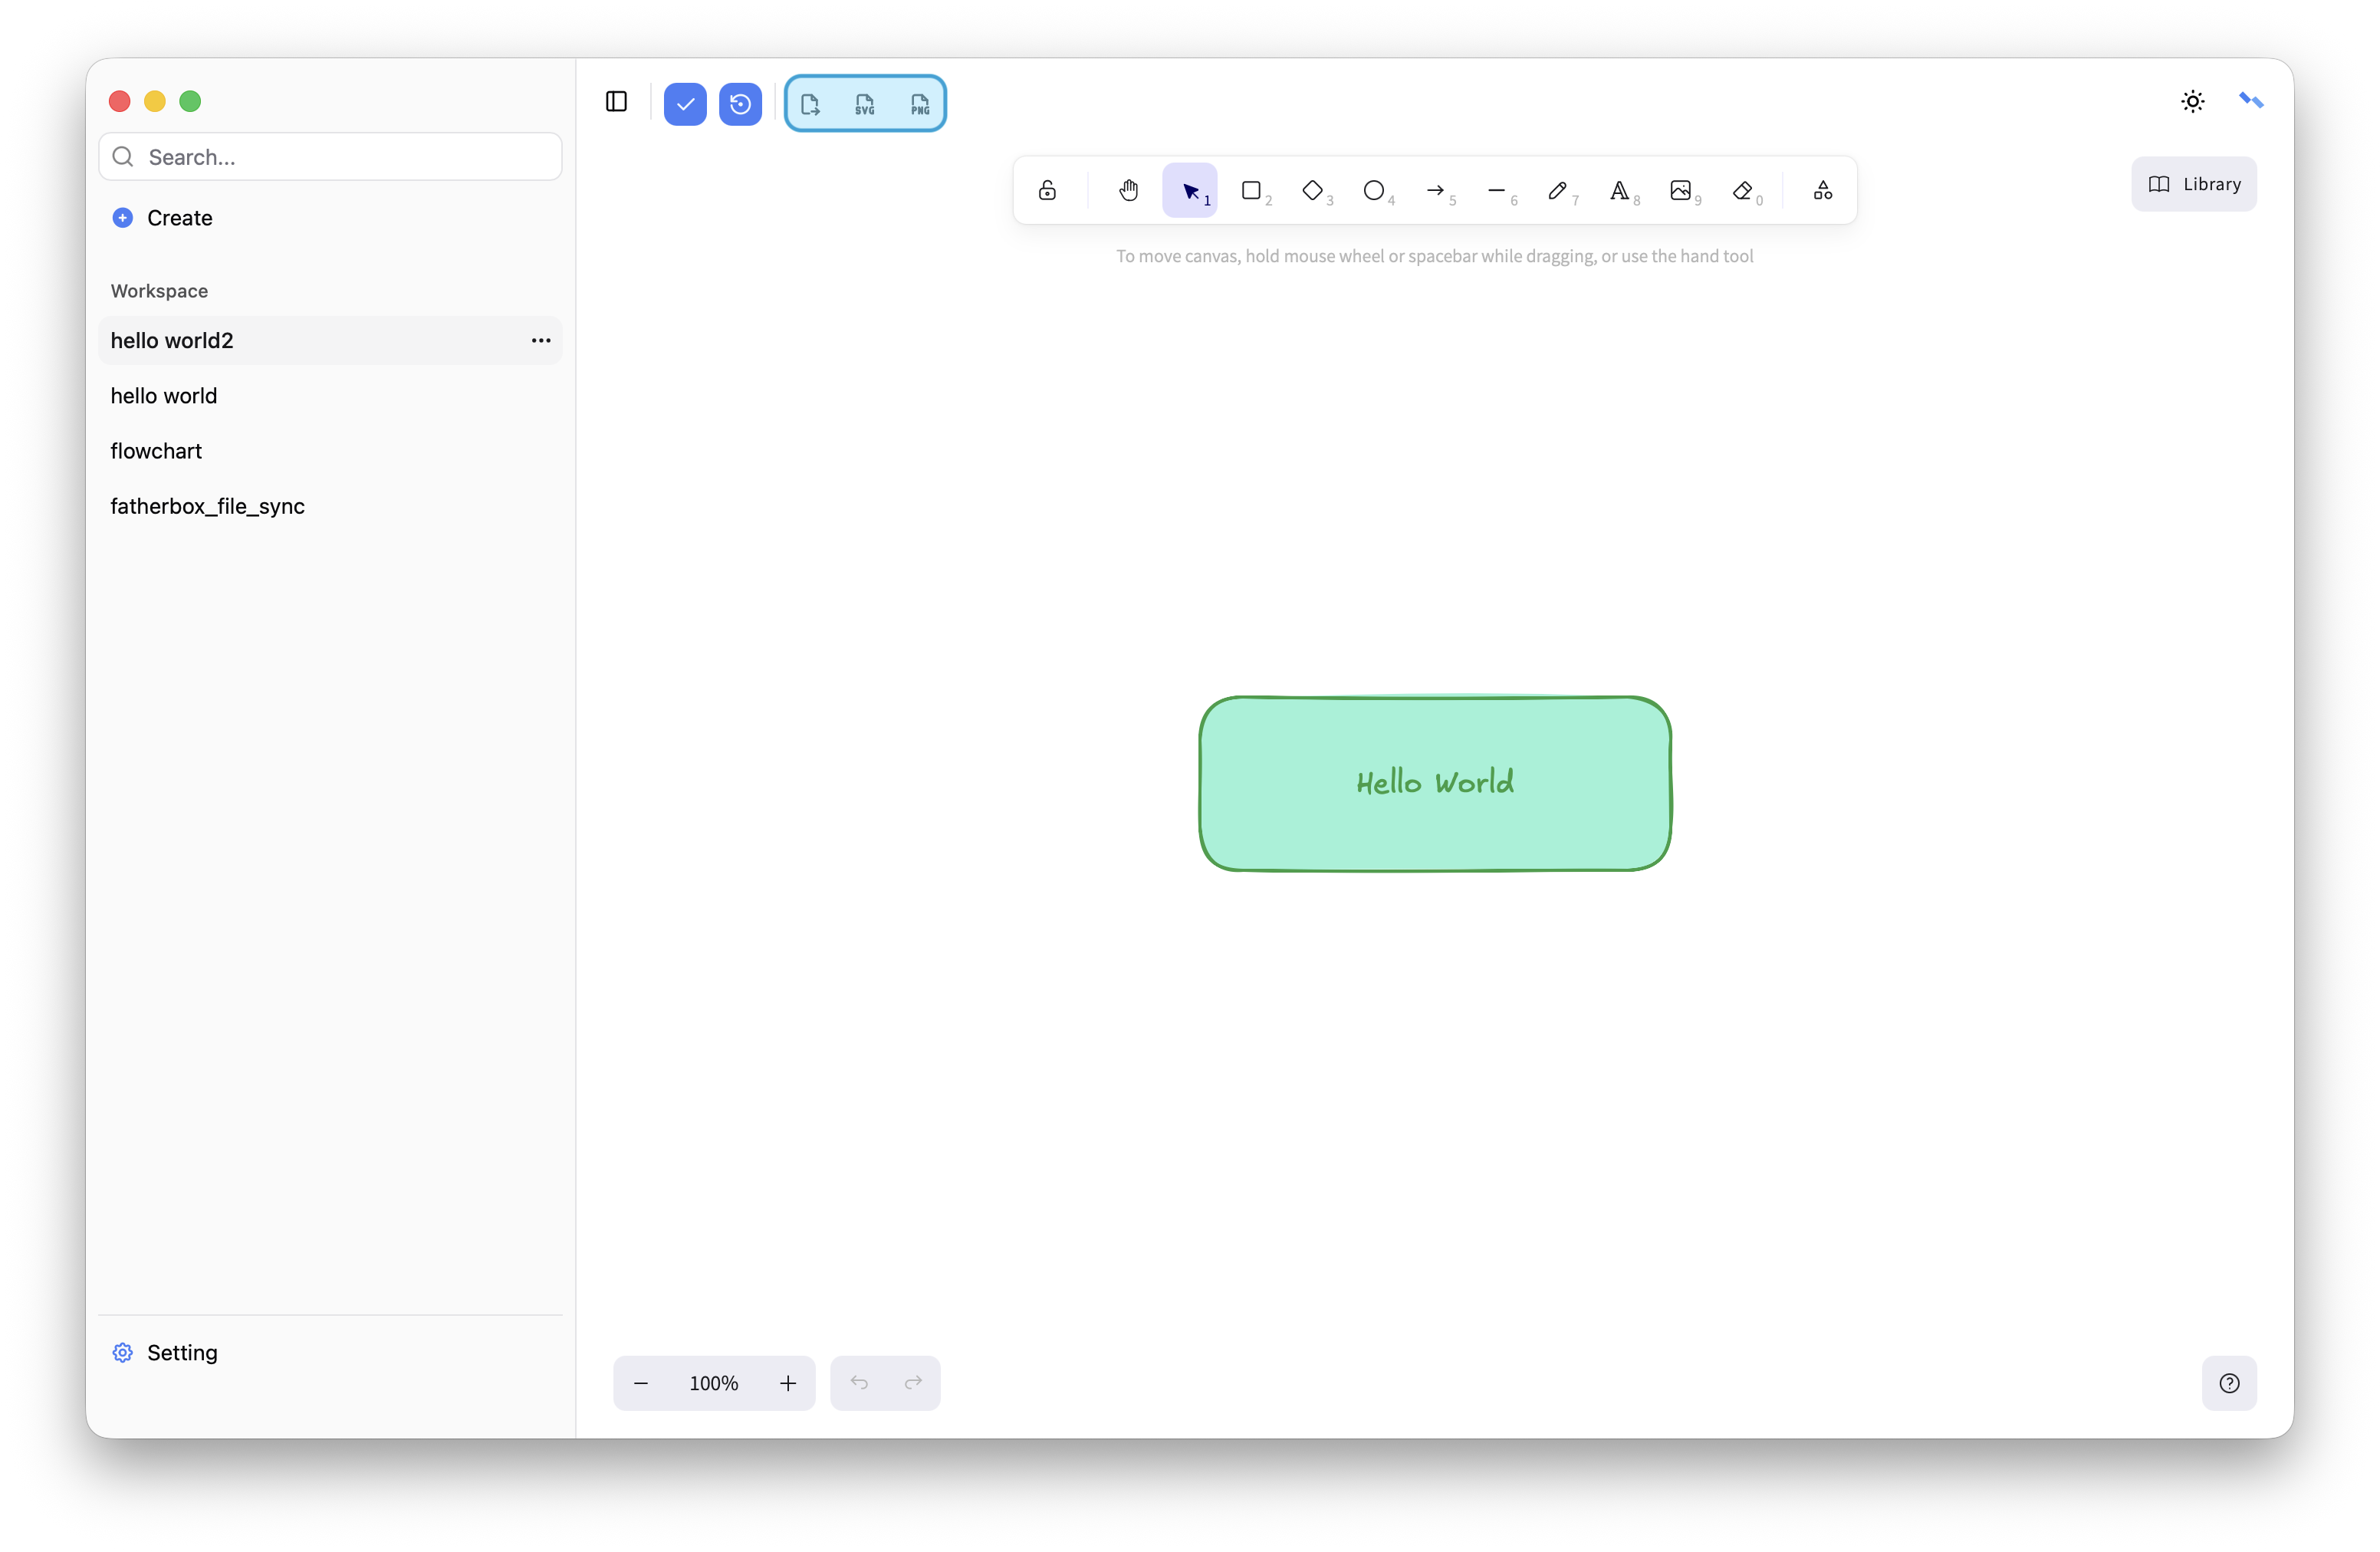Open the Library panel

coord(2193,184)
